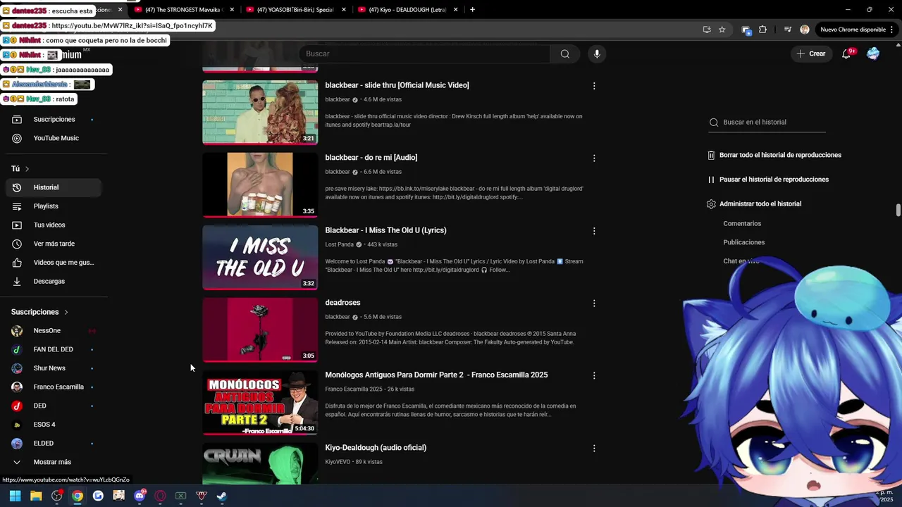Image resolution: width=902 pixels, height=507 pixels.
Task: Open the Chrome profile avatar
Action: click(805, 30)
